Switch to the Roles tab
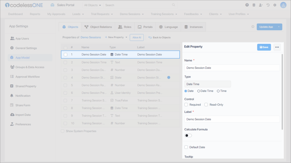291x163 pixels. [x=125, y=27]
